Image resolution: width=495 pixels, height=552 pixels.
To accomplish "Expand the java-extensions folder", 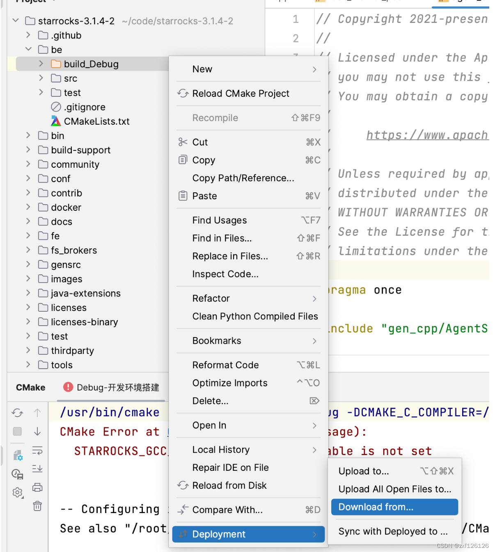I will [28, 293].
